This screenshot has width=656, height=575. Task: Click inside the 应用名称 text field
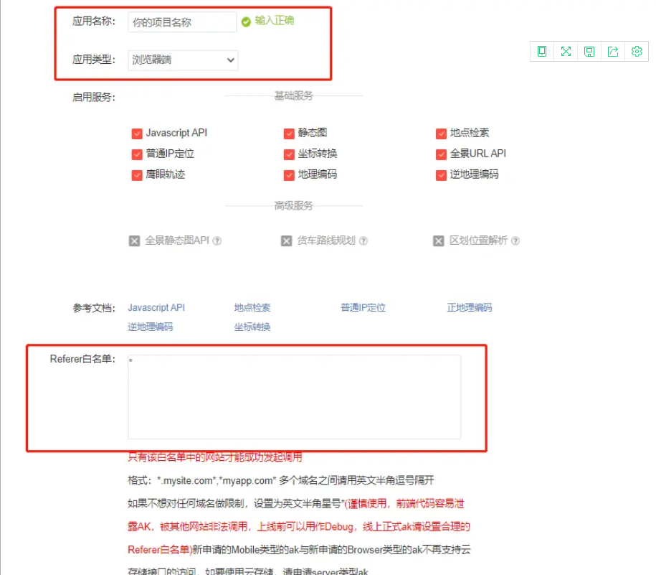[x=183, y=22]
